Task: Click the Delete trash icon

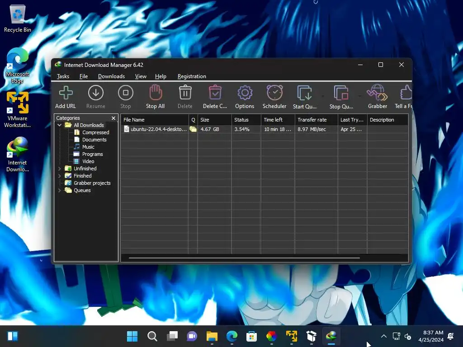Action: click(x=185, y=93)
